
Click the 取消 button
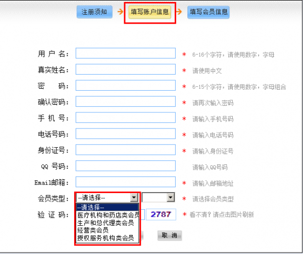tap(169, 235)
